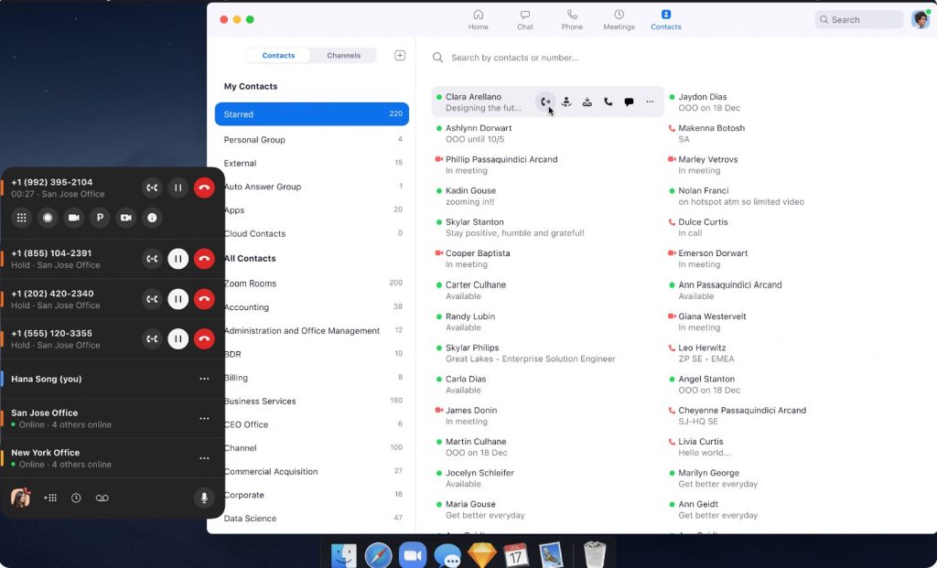End the +1 (992) 395-2104 call
937x568 pixels.
point(204,188)
